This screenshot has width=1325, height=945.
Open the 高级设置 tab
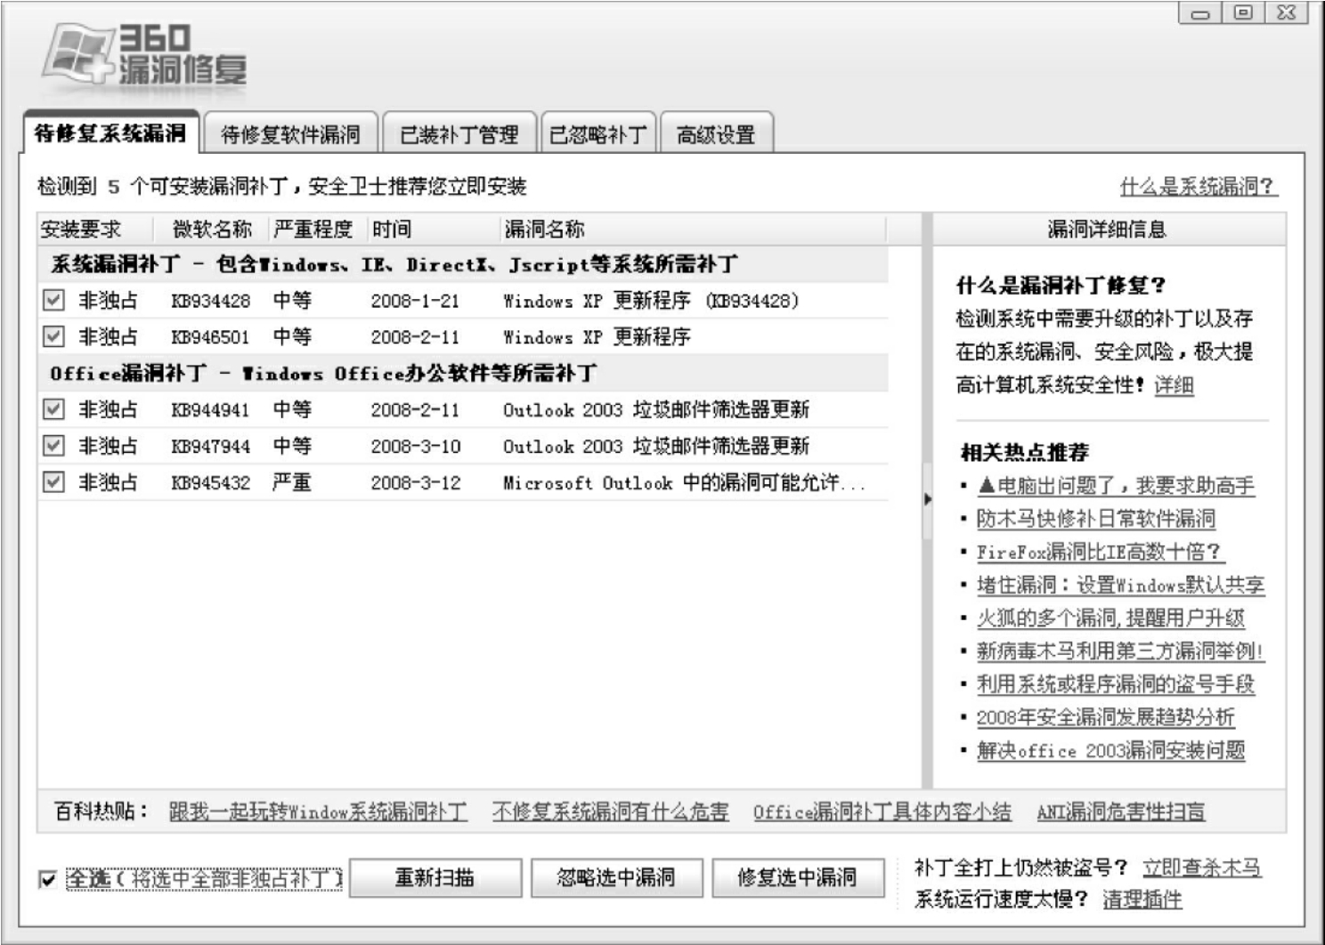coord(716,134)
